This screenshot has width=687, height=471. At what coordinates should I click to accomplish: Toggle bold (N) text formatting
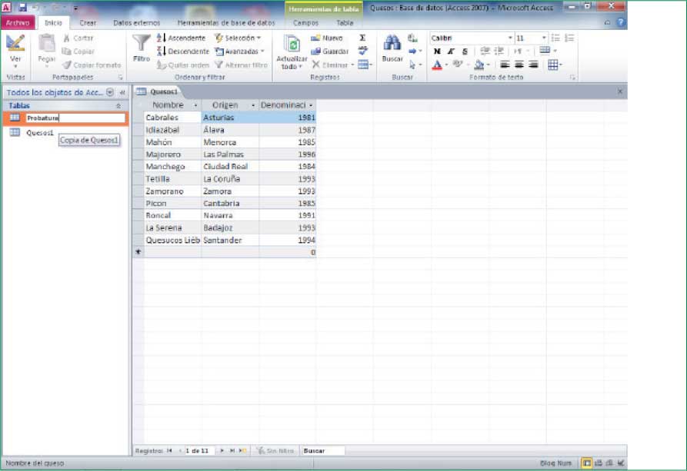[437, 51]
